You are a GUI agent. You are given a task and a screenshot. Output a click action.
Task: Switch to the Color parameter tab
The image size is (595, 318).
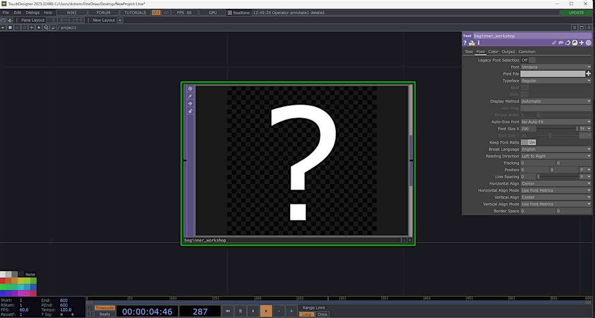[x=493, y=52]
